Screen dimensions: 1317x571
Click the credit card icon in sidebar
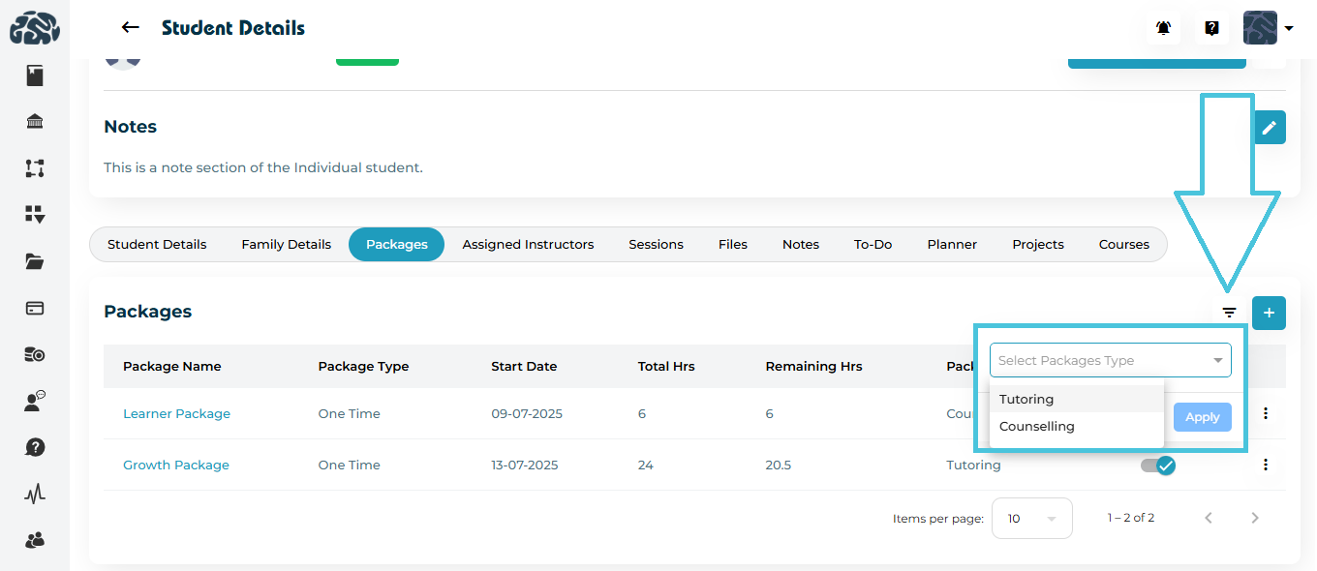pos(35,309)
